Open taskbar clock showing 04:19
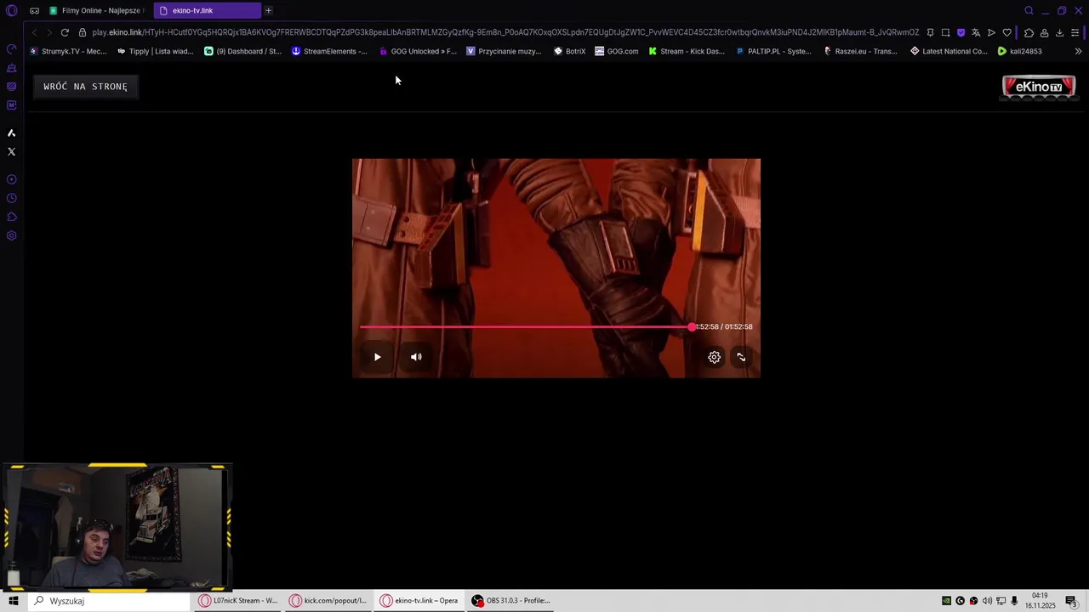1089x612 pixels. [x=1040, y=601]
